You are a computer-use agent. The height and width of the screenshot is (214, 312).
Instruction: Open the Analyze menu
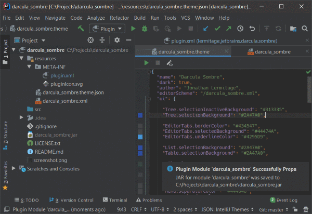click(x=96, y=18)
